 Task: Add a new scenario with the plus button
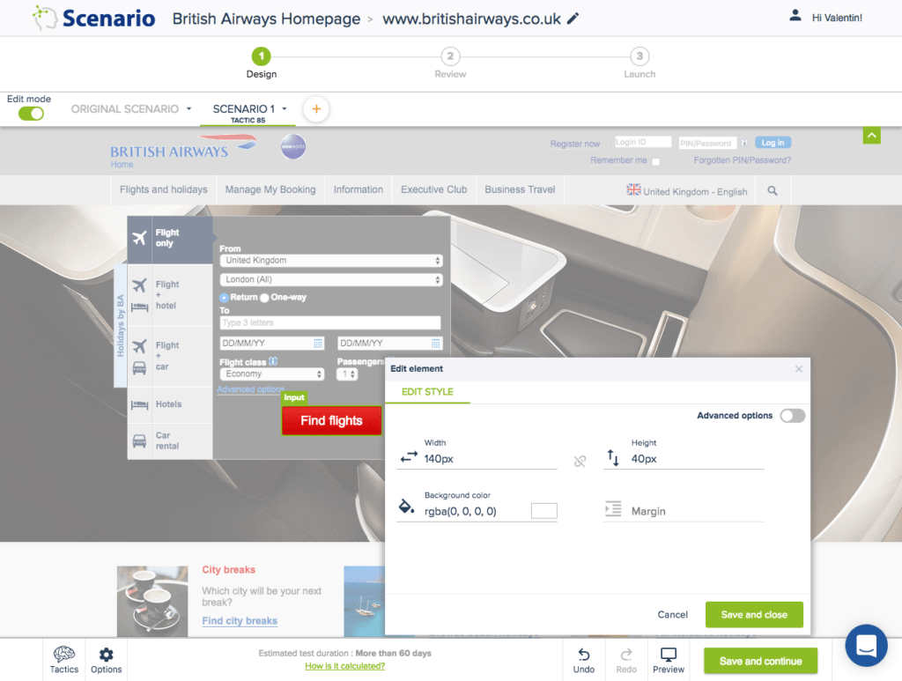(x=316, y=108)
